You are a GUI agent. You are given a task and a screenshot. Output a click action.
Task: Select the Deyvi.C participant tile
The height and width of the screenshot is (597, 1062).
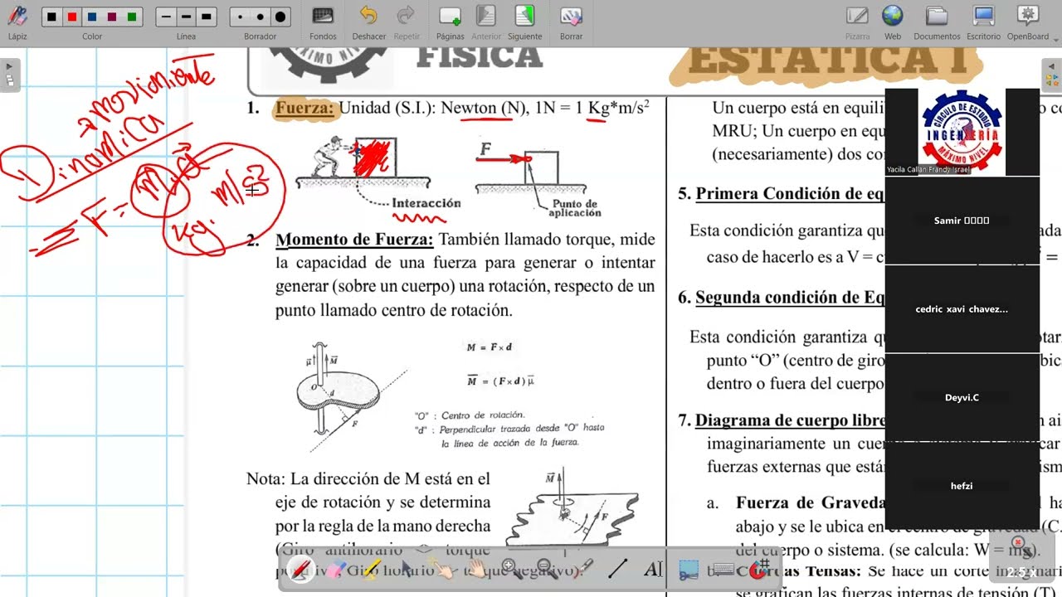pos(962,398)
